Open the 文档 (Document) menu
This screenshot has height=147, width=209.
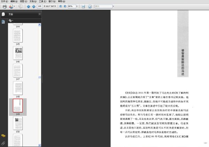pos(33,1)
